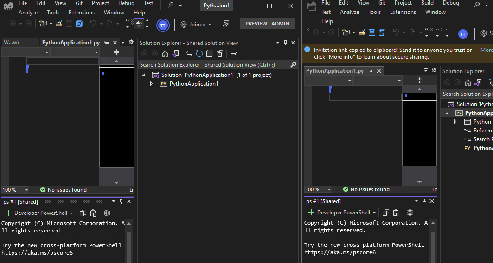Collapse All icon in Shared Solution View toolbar

coord(210,54)
